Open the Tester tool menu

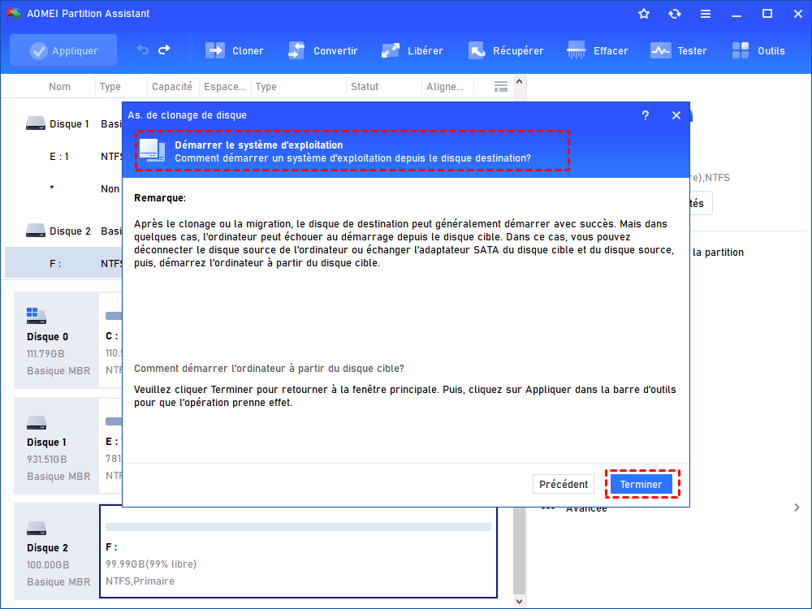click(x=678, y=50)
